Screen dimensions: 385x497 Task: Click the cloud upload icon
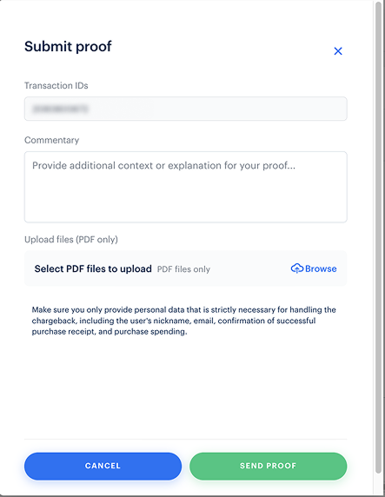tap(297, 268)
